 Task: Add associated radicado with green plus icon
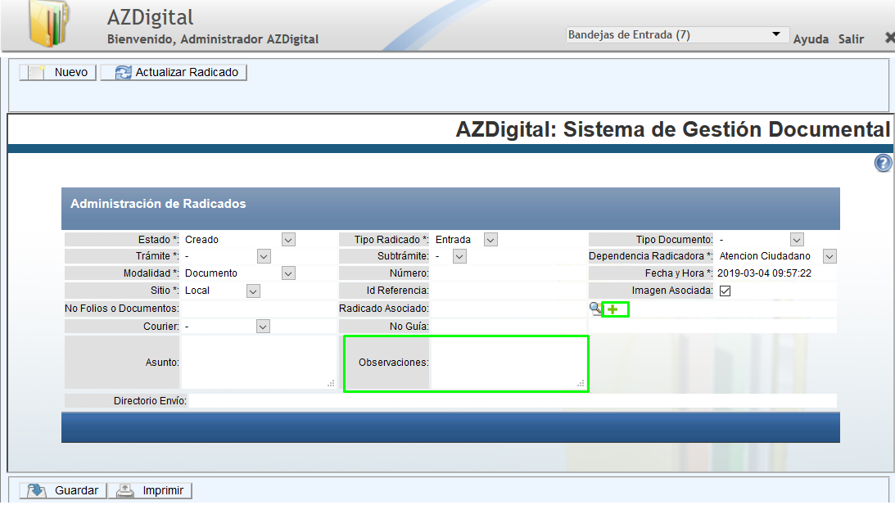(612, 309)
